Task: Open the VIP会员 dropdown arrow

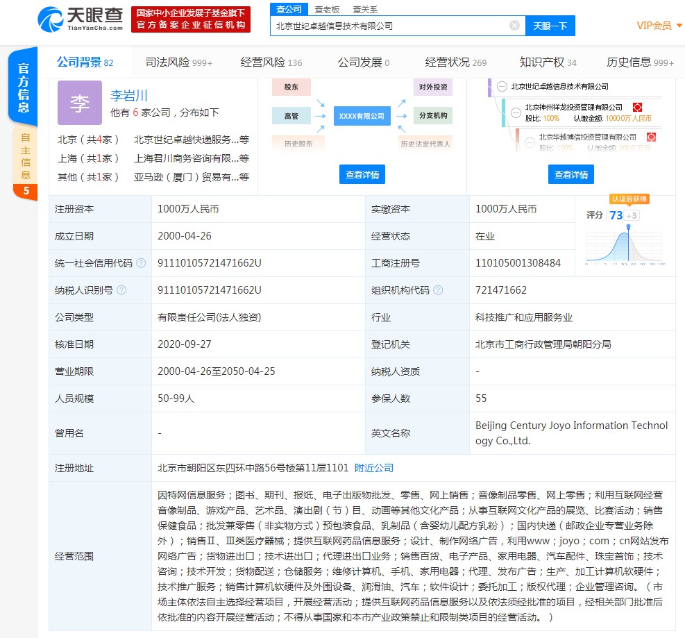Action: coord(679,26)
